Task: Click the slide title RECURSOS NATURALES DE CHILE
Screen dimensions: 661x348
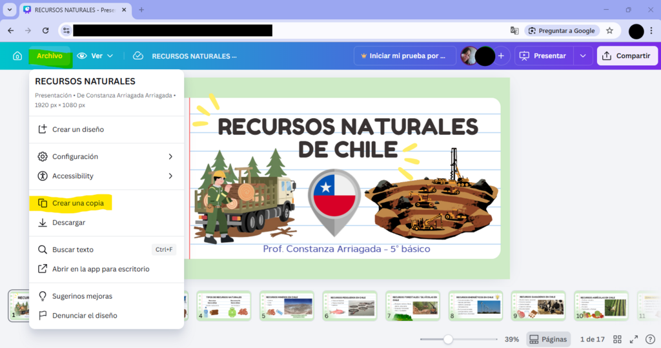Action: (348, 138)
